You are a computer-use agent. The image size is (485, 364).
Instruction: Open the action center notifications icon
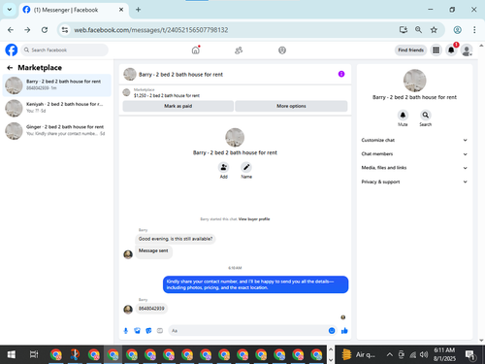470,355
